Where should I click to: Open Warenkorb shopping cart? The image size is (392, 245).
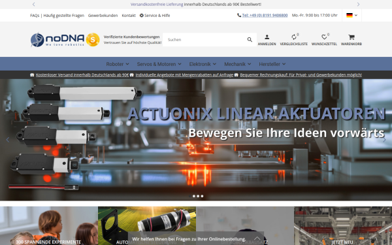(x=351, y=40)
